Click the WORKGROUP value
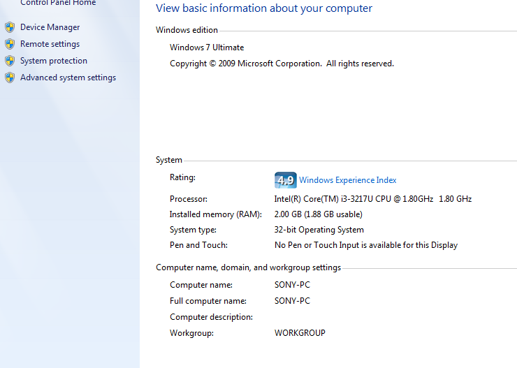 [300, 333]
